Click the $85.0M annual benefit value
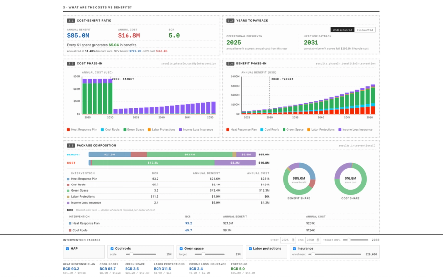This screenshot has width=443, height=277. click(78, 36)
